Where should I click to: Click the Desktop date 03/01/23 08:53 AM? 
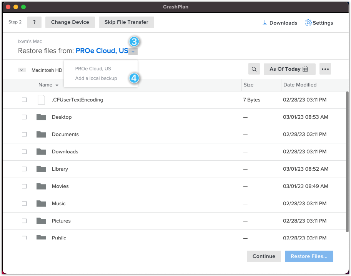[x=306, y=117]
